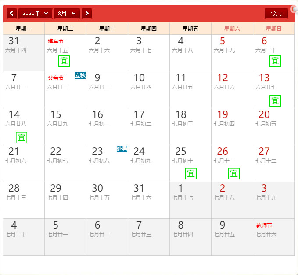The width and height of the screenshot is (298, 275).
Task: Select August 3 六月十七
Action: [x=149, y=53]
